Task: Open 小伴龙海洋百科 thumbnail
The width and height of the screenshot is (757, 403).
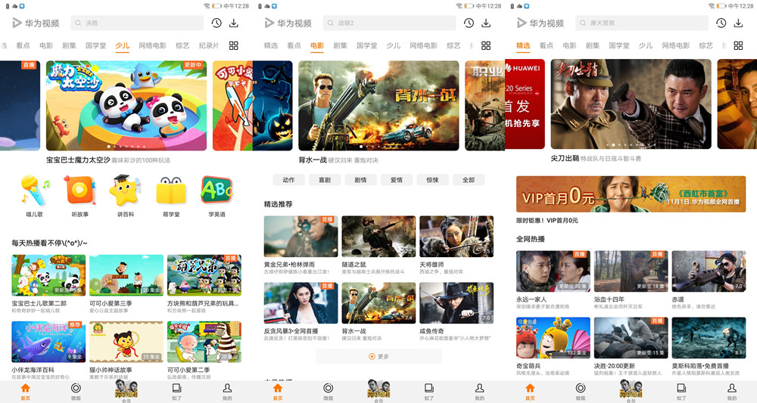Action: coord(48,342)
